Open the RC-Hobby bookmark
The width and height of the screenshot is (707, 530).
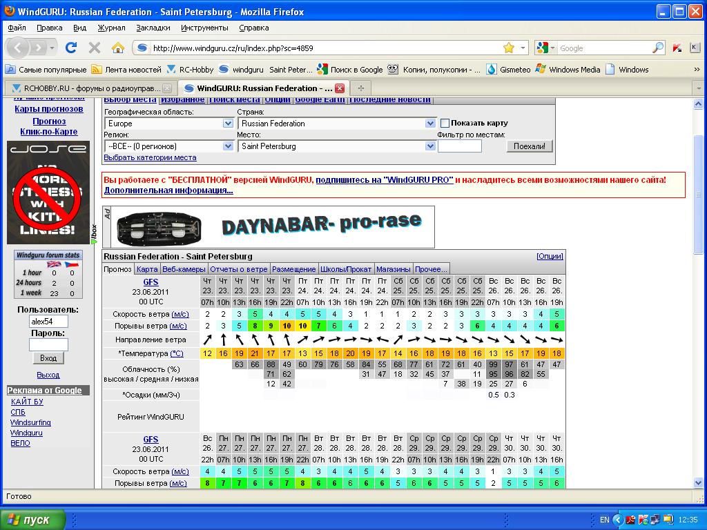click(189, 70)
